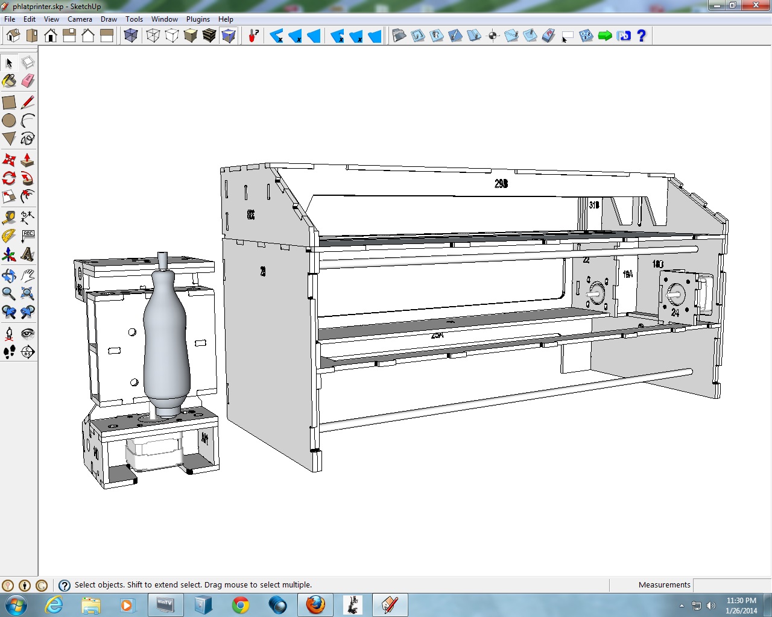772x617 pixels.
Task: Choose the Rectangle drawing tool
Action: (x=9, y=102)
